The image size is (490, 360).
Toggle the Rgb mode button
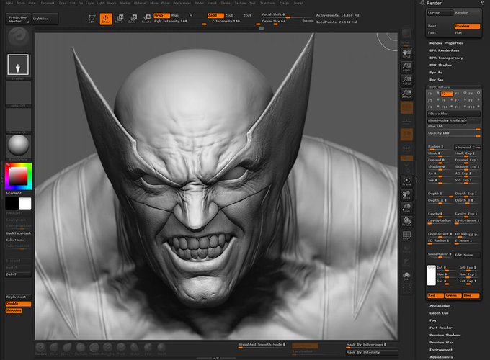(x=175, y=15)
